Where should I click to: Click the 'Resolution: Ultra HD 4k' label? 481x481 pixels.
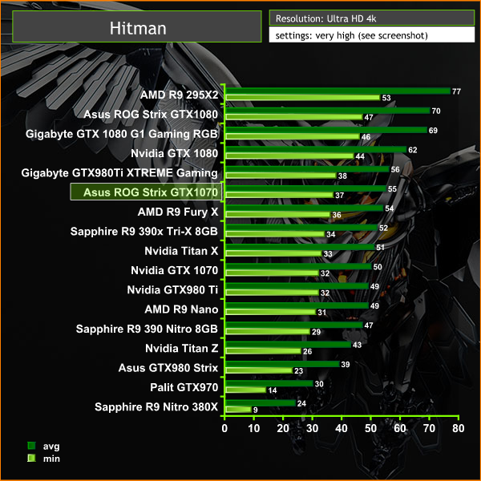(x=325, y=18)
